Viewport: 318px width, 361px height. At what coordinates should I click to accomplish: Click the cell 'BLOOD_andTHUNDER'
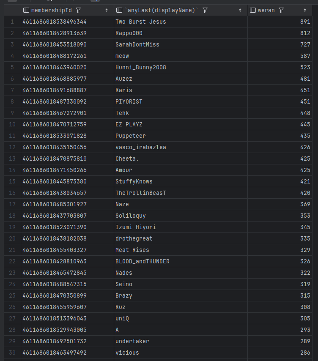(181, 261)
